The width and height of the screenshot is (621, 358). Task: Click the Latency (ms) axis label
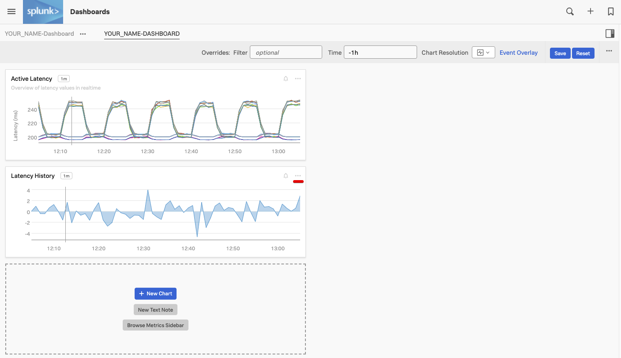coord(16,125)
